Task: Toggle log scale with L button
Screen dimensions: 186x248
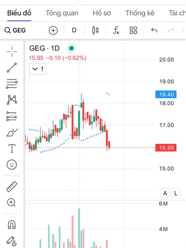Action: click(x=176, y=193)
